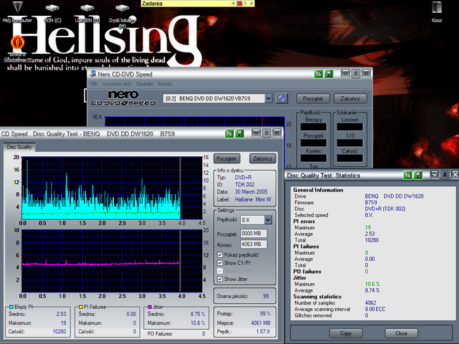The image size is (459, 344).
Task: Click Number of samples value 4062
Action: [x=370, y=302]
